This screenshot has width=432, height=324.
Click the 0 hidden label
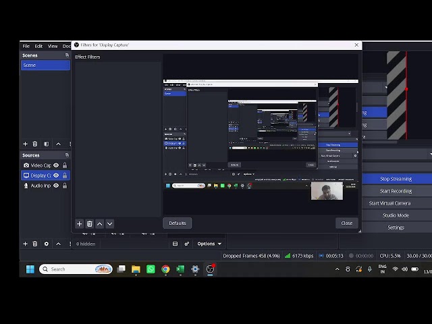[x=86, y=244]
